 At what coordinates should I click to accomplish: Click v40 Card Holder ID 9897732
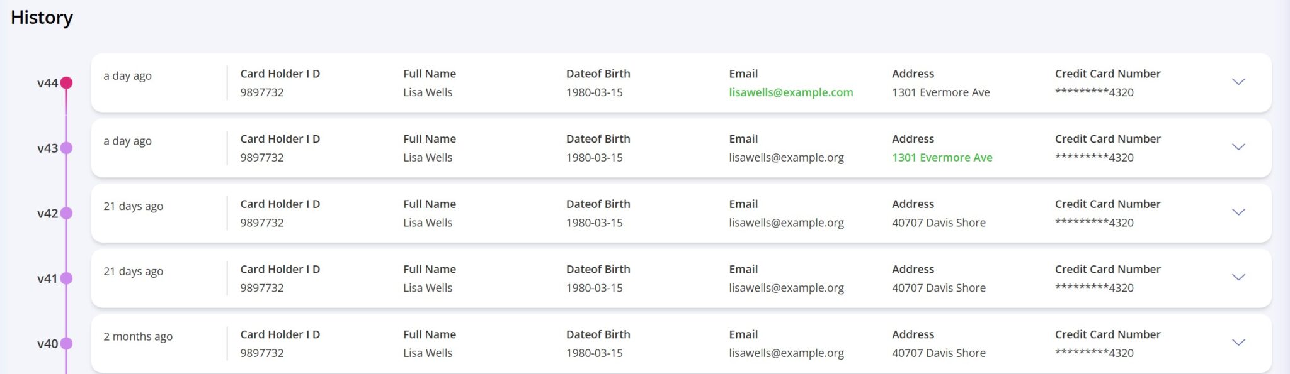pos(261,353)
